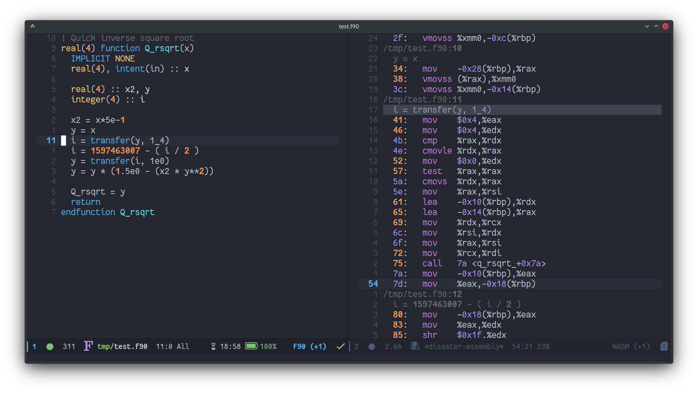Click the 'endfunction Q_rsqrt' line
This screenshot has width=698, height=393.
point(108,212)
